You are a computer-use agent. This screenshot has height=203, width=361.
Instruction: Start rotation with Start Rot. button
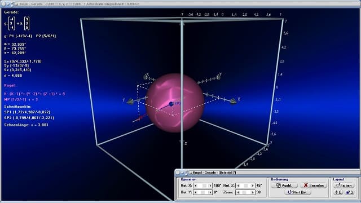tap(298, 192)
